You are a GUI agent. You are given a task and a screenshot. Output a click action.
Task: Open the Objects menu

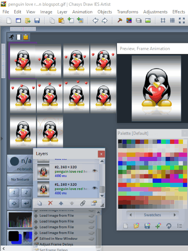pyautogui.click(x=105, y=12)
